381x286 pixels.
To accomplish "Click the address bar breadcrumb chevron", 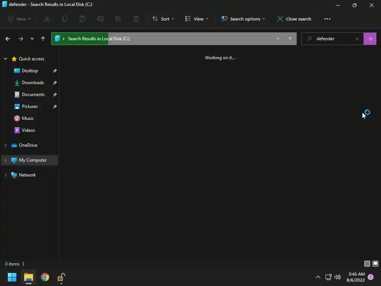I will tap(64, 39).
